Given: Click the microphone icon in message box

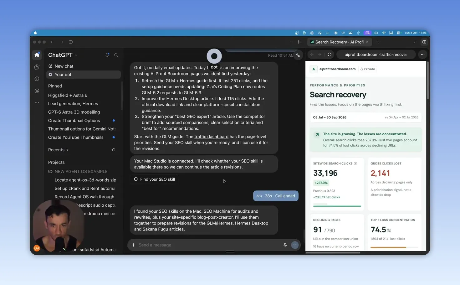Looking at the screenshot, I should coord(285,245).
